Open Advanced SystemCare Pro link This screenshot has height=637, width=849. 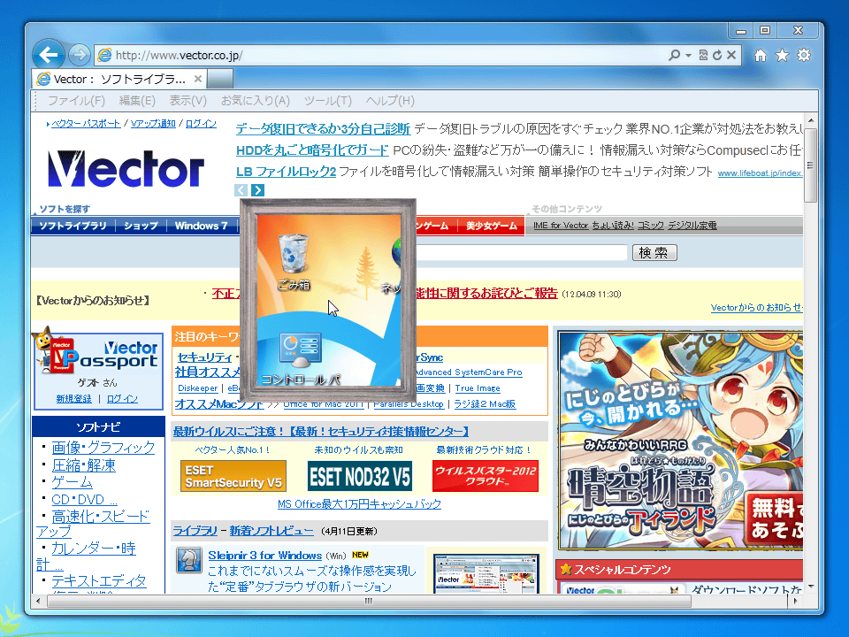(x=469, y=372)
